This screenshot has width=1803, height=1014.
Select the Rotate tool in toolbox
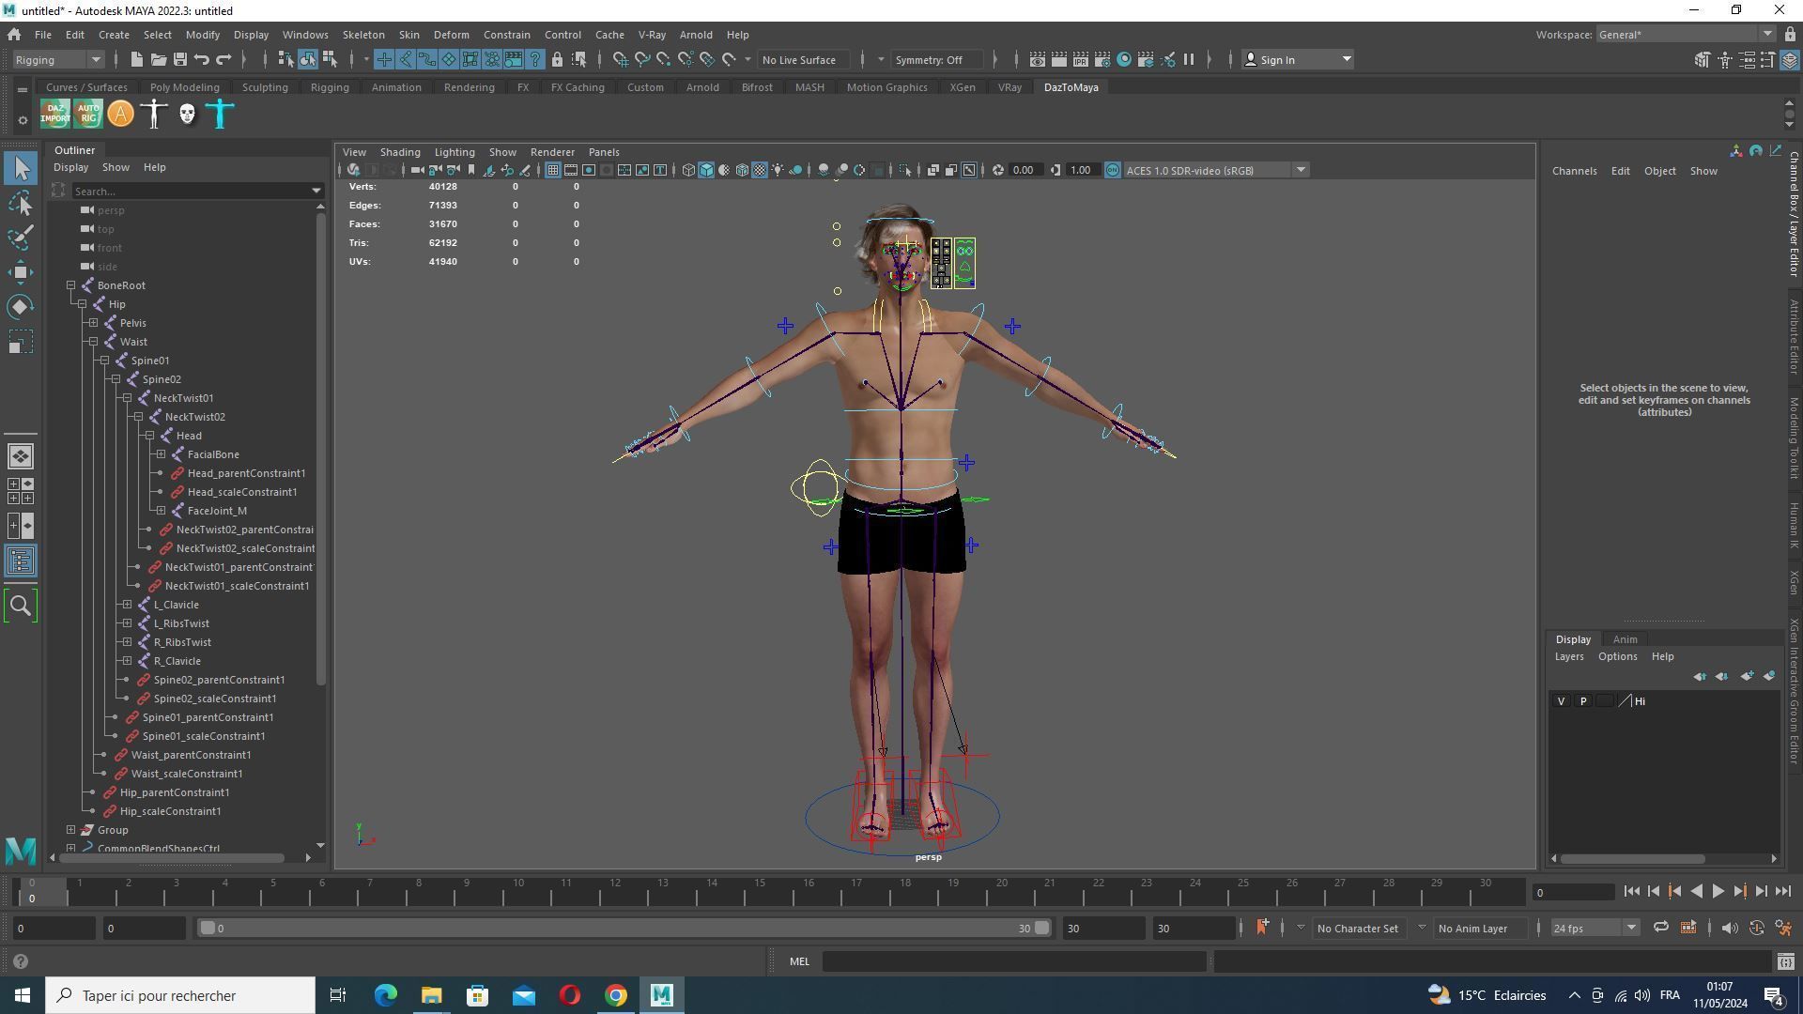(x=21, y=307)
